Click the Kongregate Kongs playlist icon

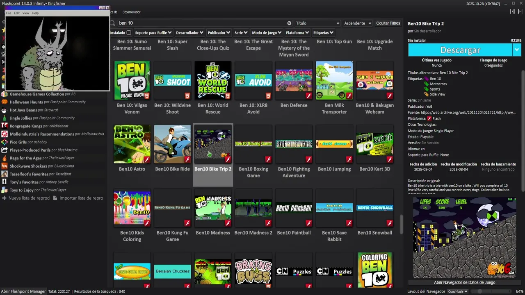pyautogui.click(x=5, y=126)
